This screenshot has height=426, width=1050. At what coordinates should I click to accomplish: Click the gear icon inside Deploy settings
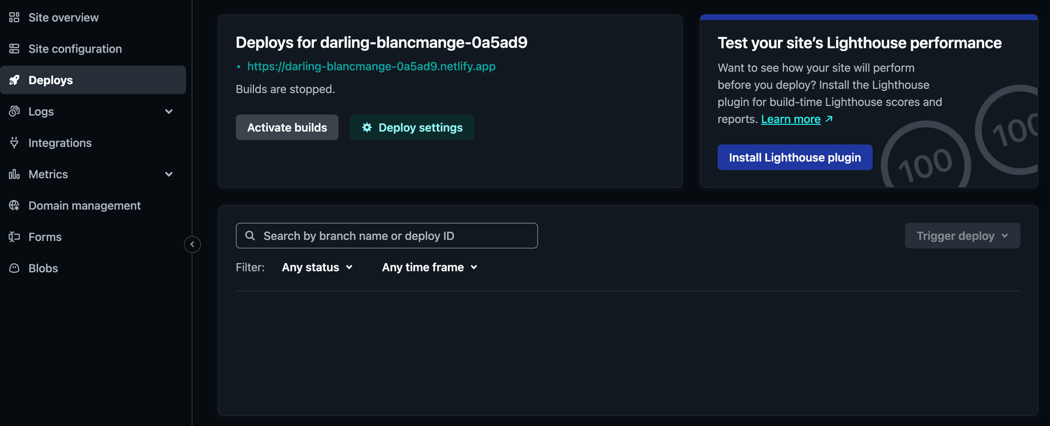366,127
